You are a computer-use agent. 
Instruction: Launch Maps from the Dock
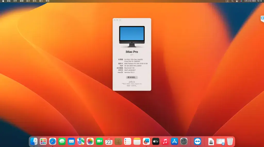click(x=81, y=141)
